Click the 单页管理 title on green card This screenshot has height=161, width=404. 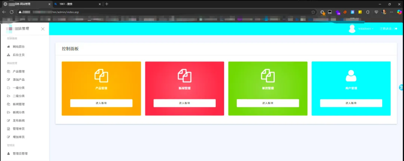(268, 88)
